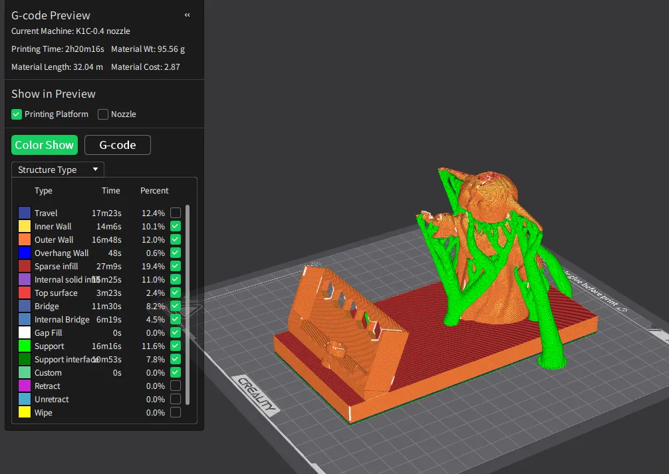This screenshot has height=474, width=669.
Task: Click the Material Length: 32.04 m text
Action: tap(57, 67)
